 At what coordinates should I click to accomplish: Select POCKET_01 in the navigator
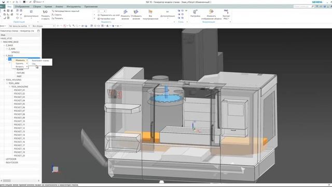20,90
